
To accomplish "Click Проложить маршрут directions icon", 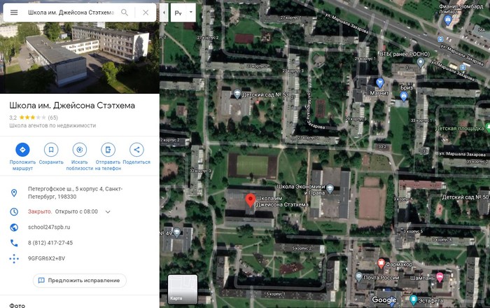I will pos(22,150).
